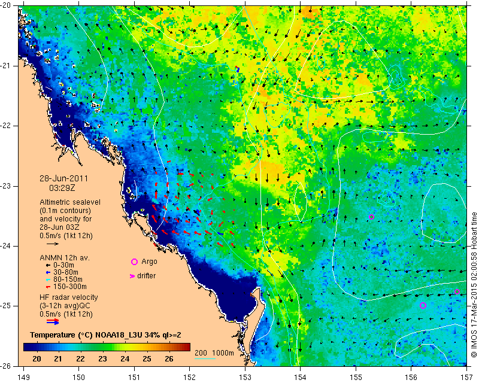Click colorbar tick label 26
The image size is (479, 383).
169,359
